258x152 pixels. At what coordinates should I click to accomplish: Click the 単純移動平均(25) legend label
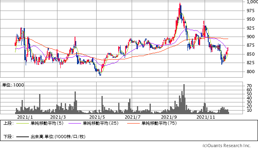(x=101, y=123)
